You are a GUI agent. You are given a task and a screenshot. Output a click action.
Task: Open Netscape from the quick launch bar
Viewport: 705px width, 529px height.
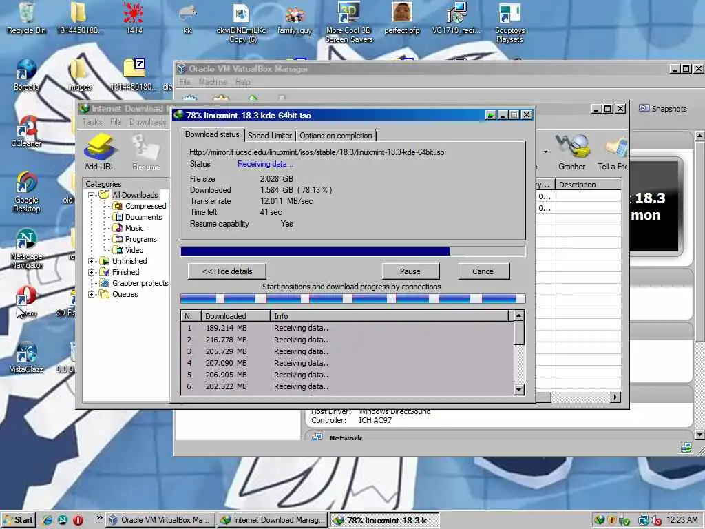tap(63, 520)
